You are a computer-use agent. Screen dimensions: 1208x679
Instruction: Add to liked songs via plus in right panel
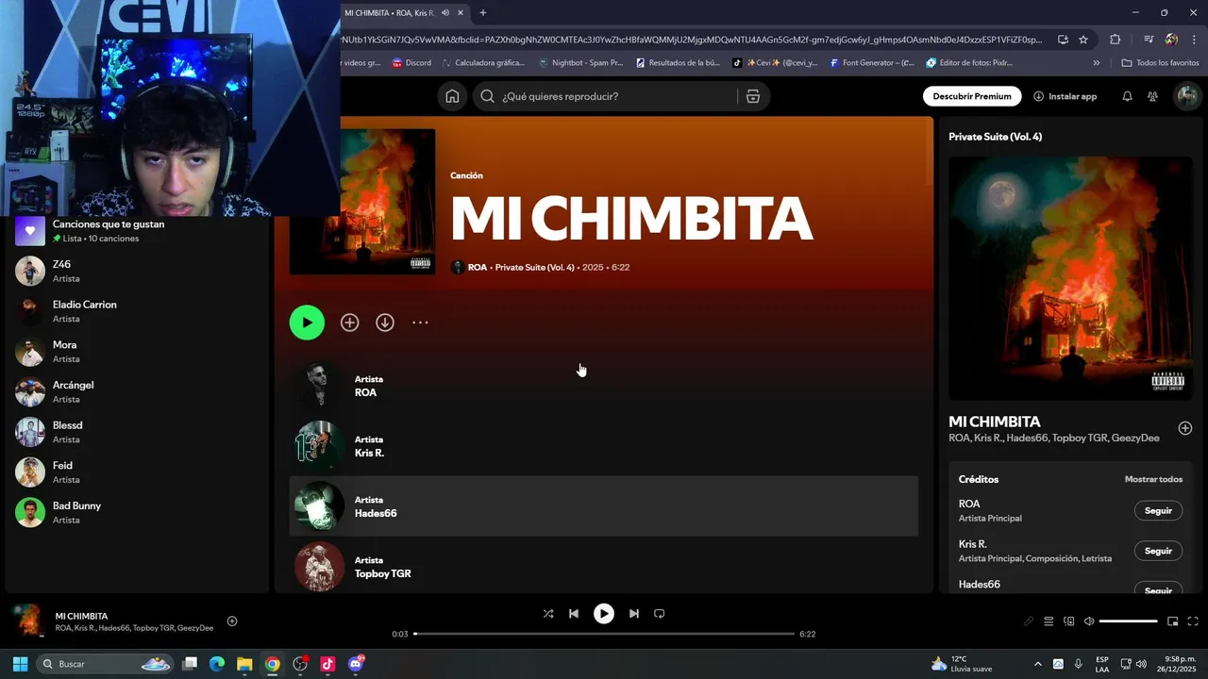(1185, 428)
